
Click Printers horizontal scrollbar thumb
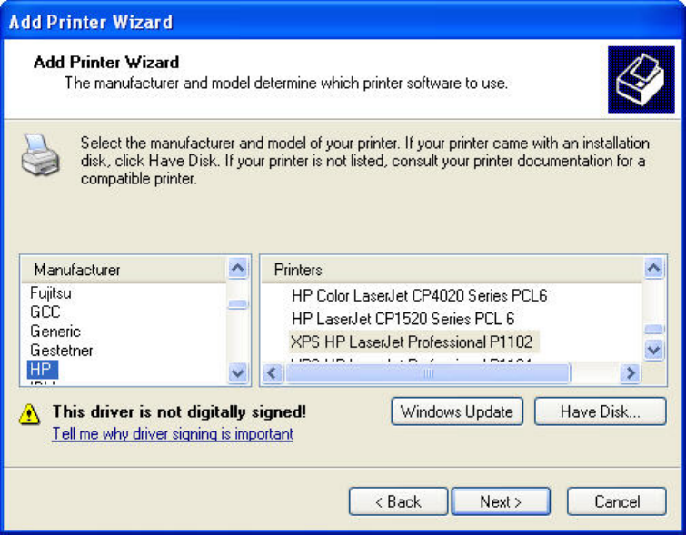(428, 373)
